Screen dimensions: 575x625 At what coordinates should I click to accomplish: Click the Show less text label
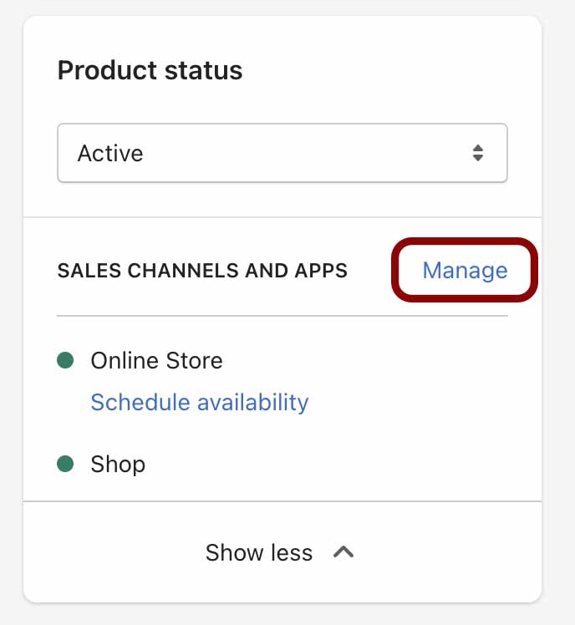(x=259, y=552)
